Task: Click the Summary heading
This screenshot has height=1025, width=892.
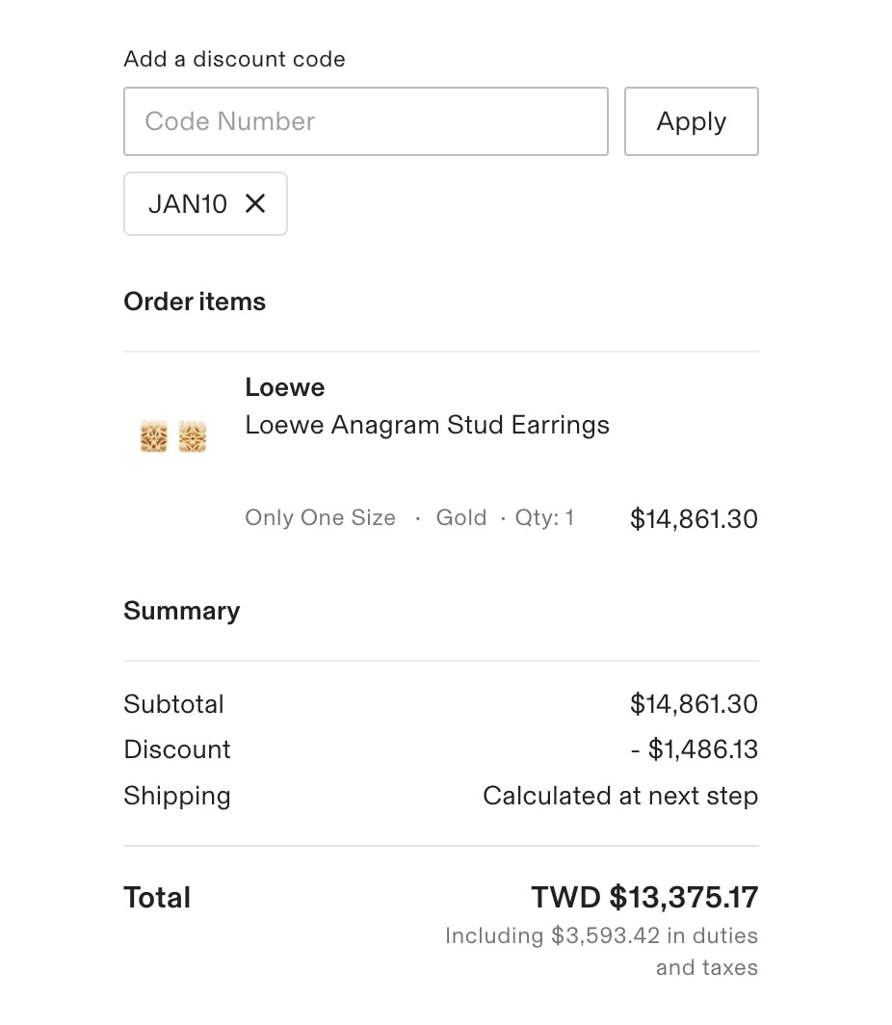Action: click(x=181, y=611)
